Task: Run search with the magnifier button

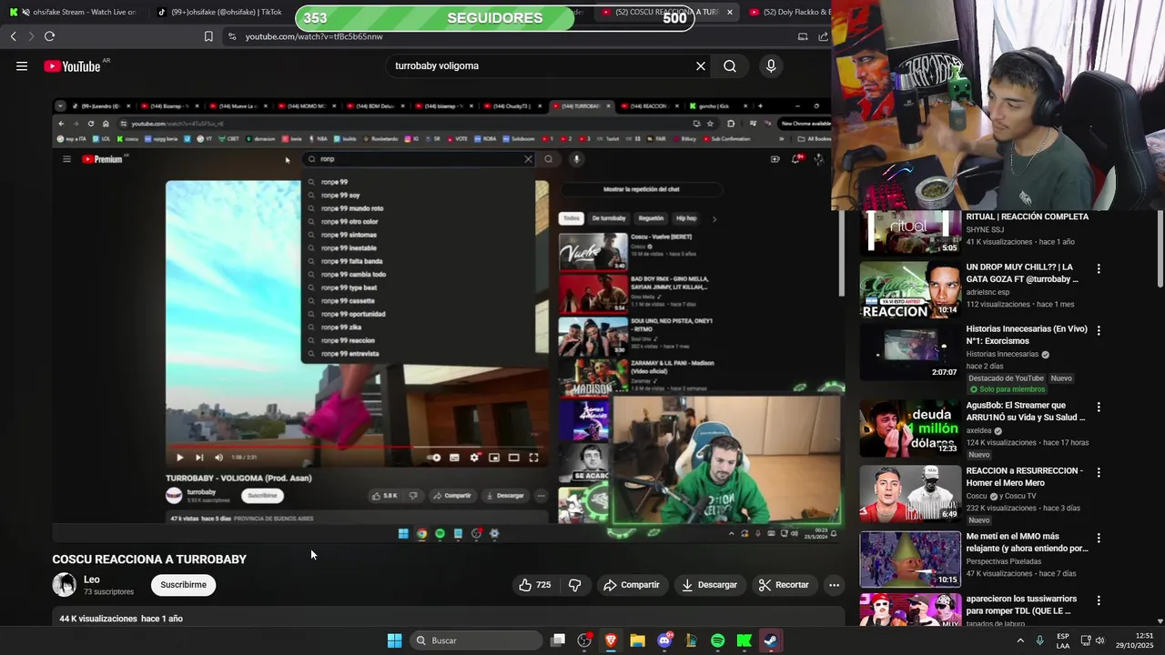Action: coord(730,65)
